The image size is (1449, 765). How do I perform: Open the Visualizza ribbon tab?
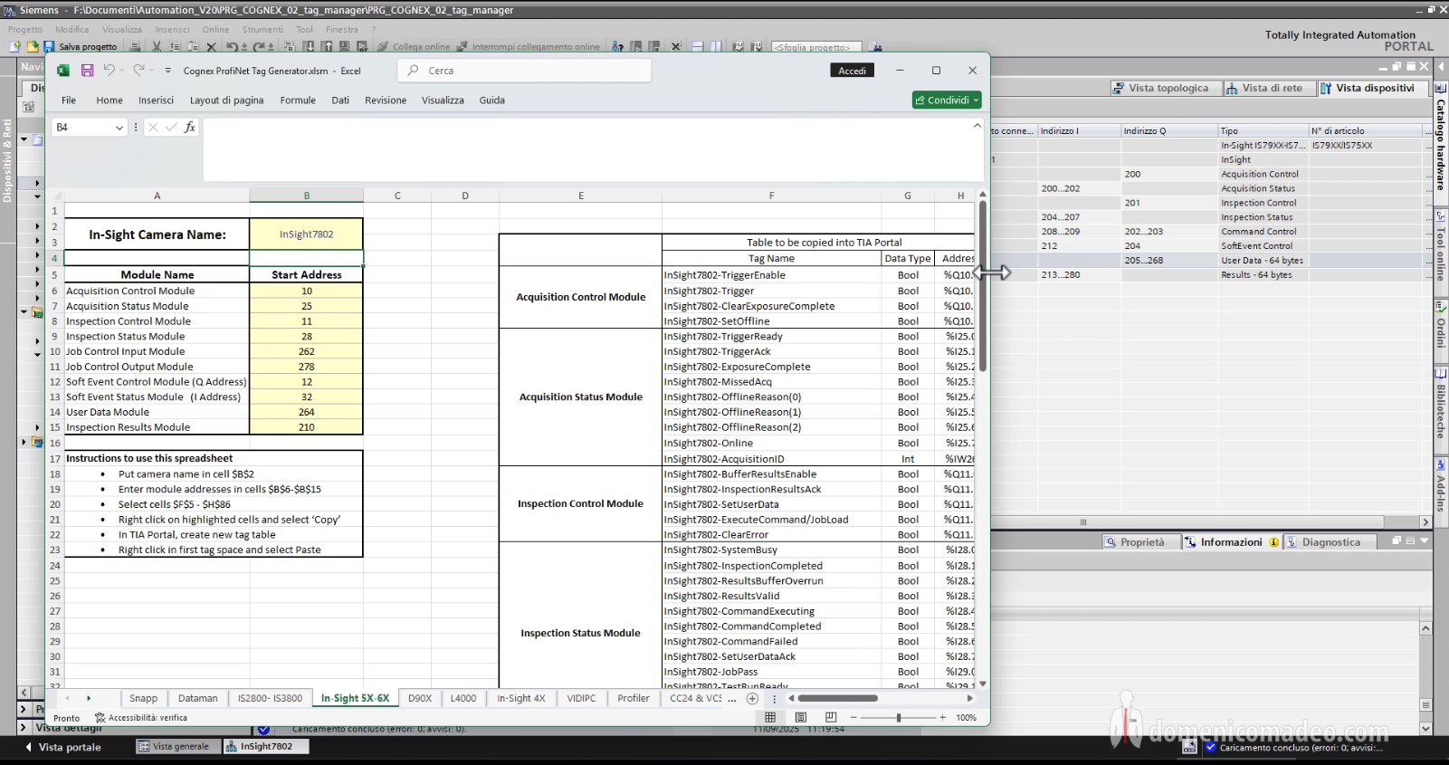[443, 100]
